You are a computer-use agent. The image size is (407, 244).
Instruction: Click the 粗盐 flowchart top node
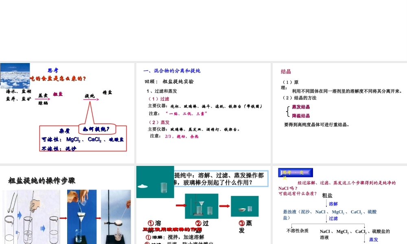point(327,196)
